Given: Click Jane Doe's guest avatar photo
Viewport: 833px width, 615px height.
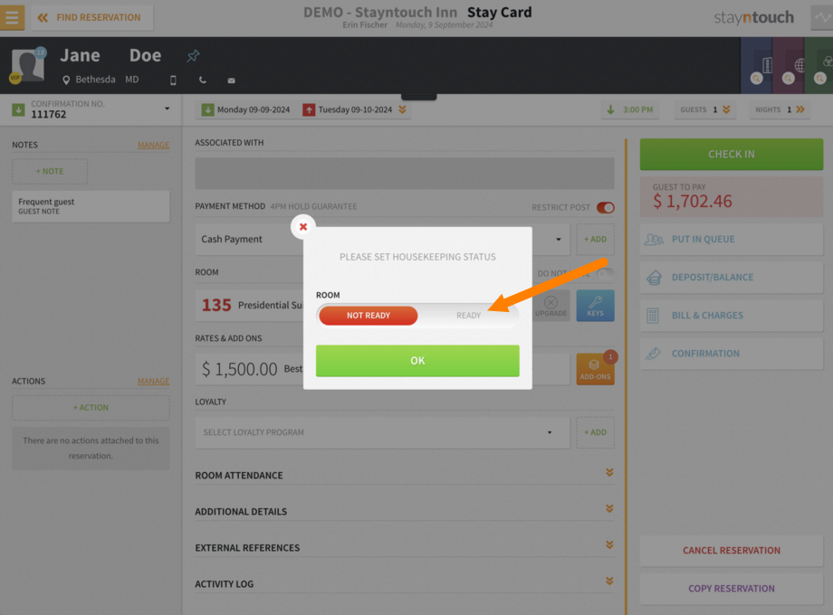Looking at the screenshot, I should point(28,65).
